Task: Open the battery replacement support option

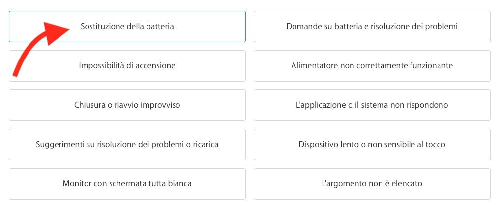Action: pos(127,27)
